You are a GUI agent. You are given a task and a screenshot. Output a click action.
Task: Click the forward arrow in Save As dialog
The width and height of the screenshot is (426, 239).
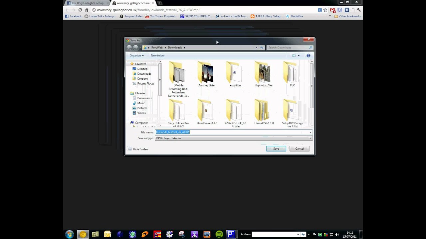coord(135,47)
